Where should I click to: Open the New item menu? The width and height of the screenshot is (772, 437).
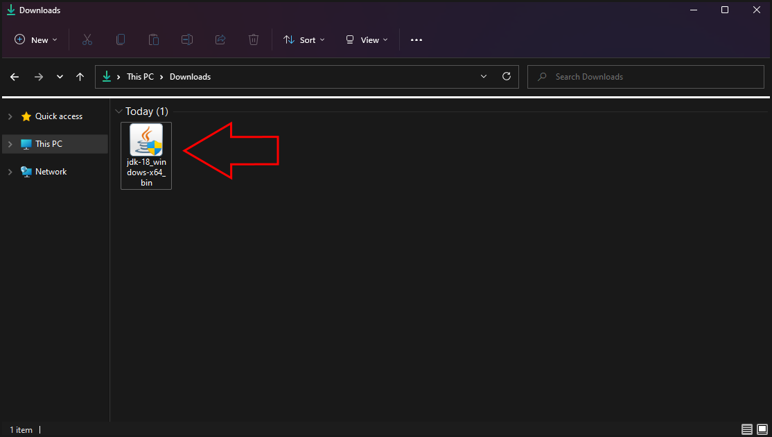tap(36, 40)
